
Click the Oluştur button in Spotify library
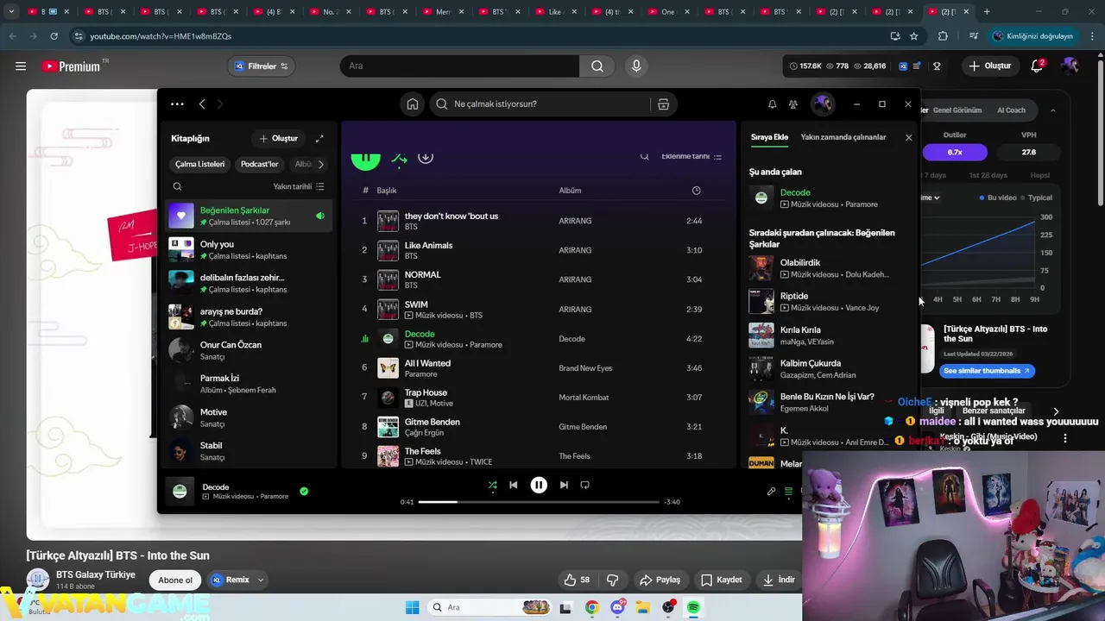coord(278,138)
